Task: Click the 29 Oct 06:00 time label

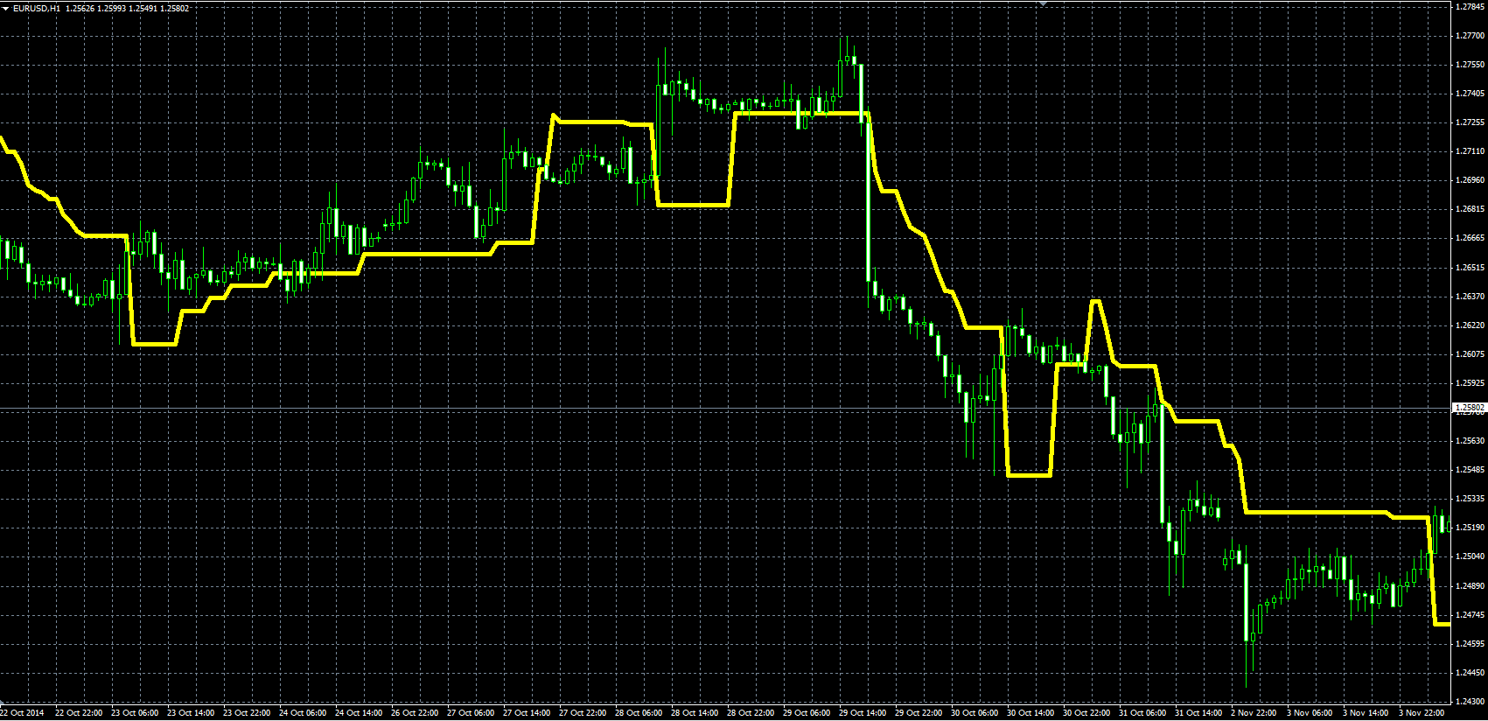Action: click(807, 713)
